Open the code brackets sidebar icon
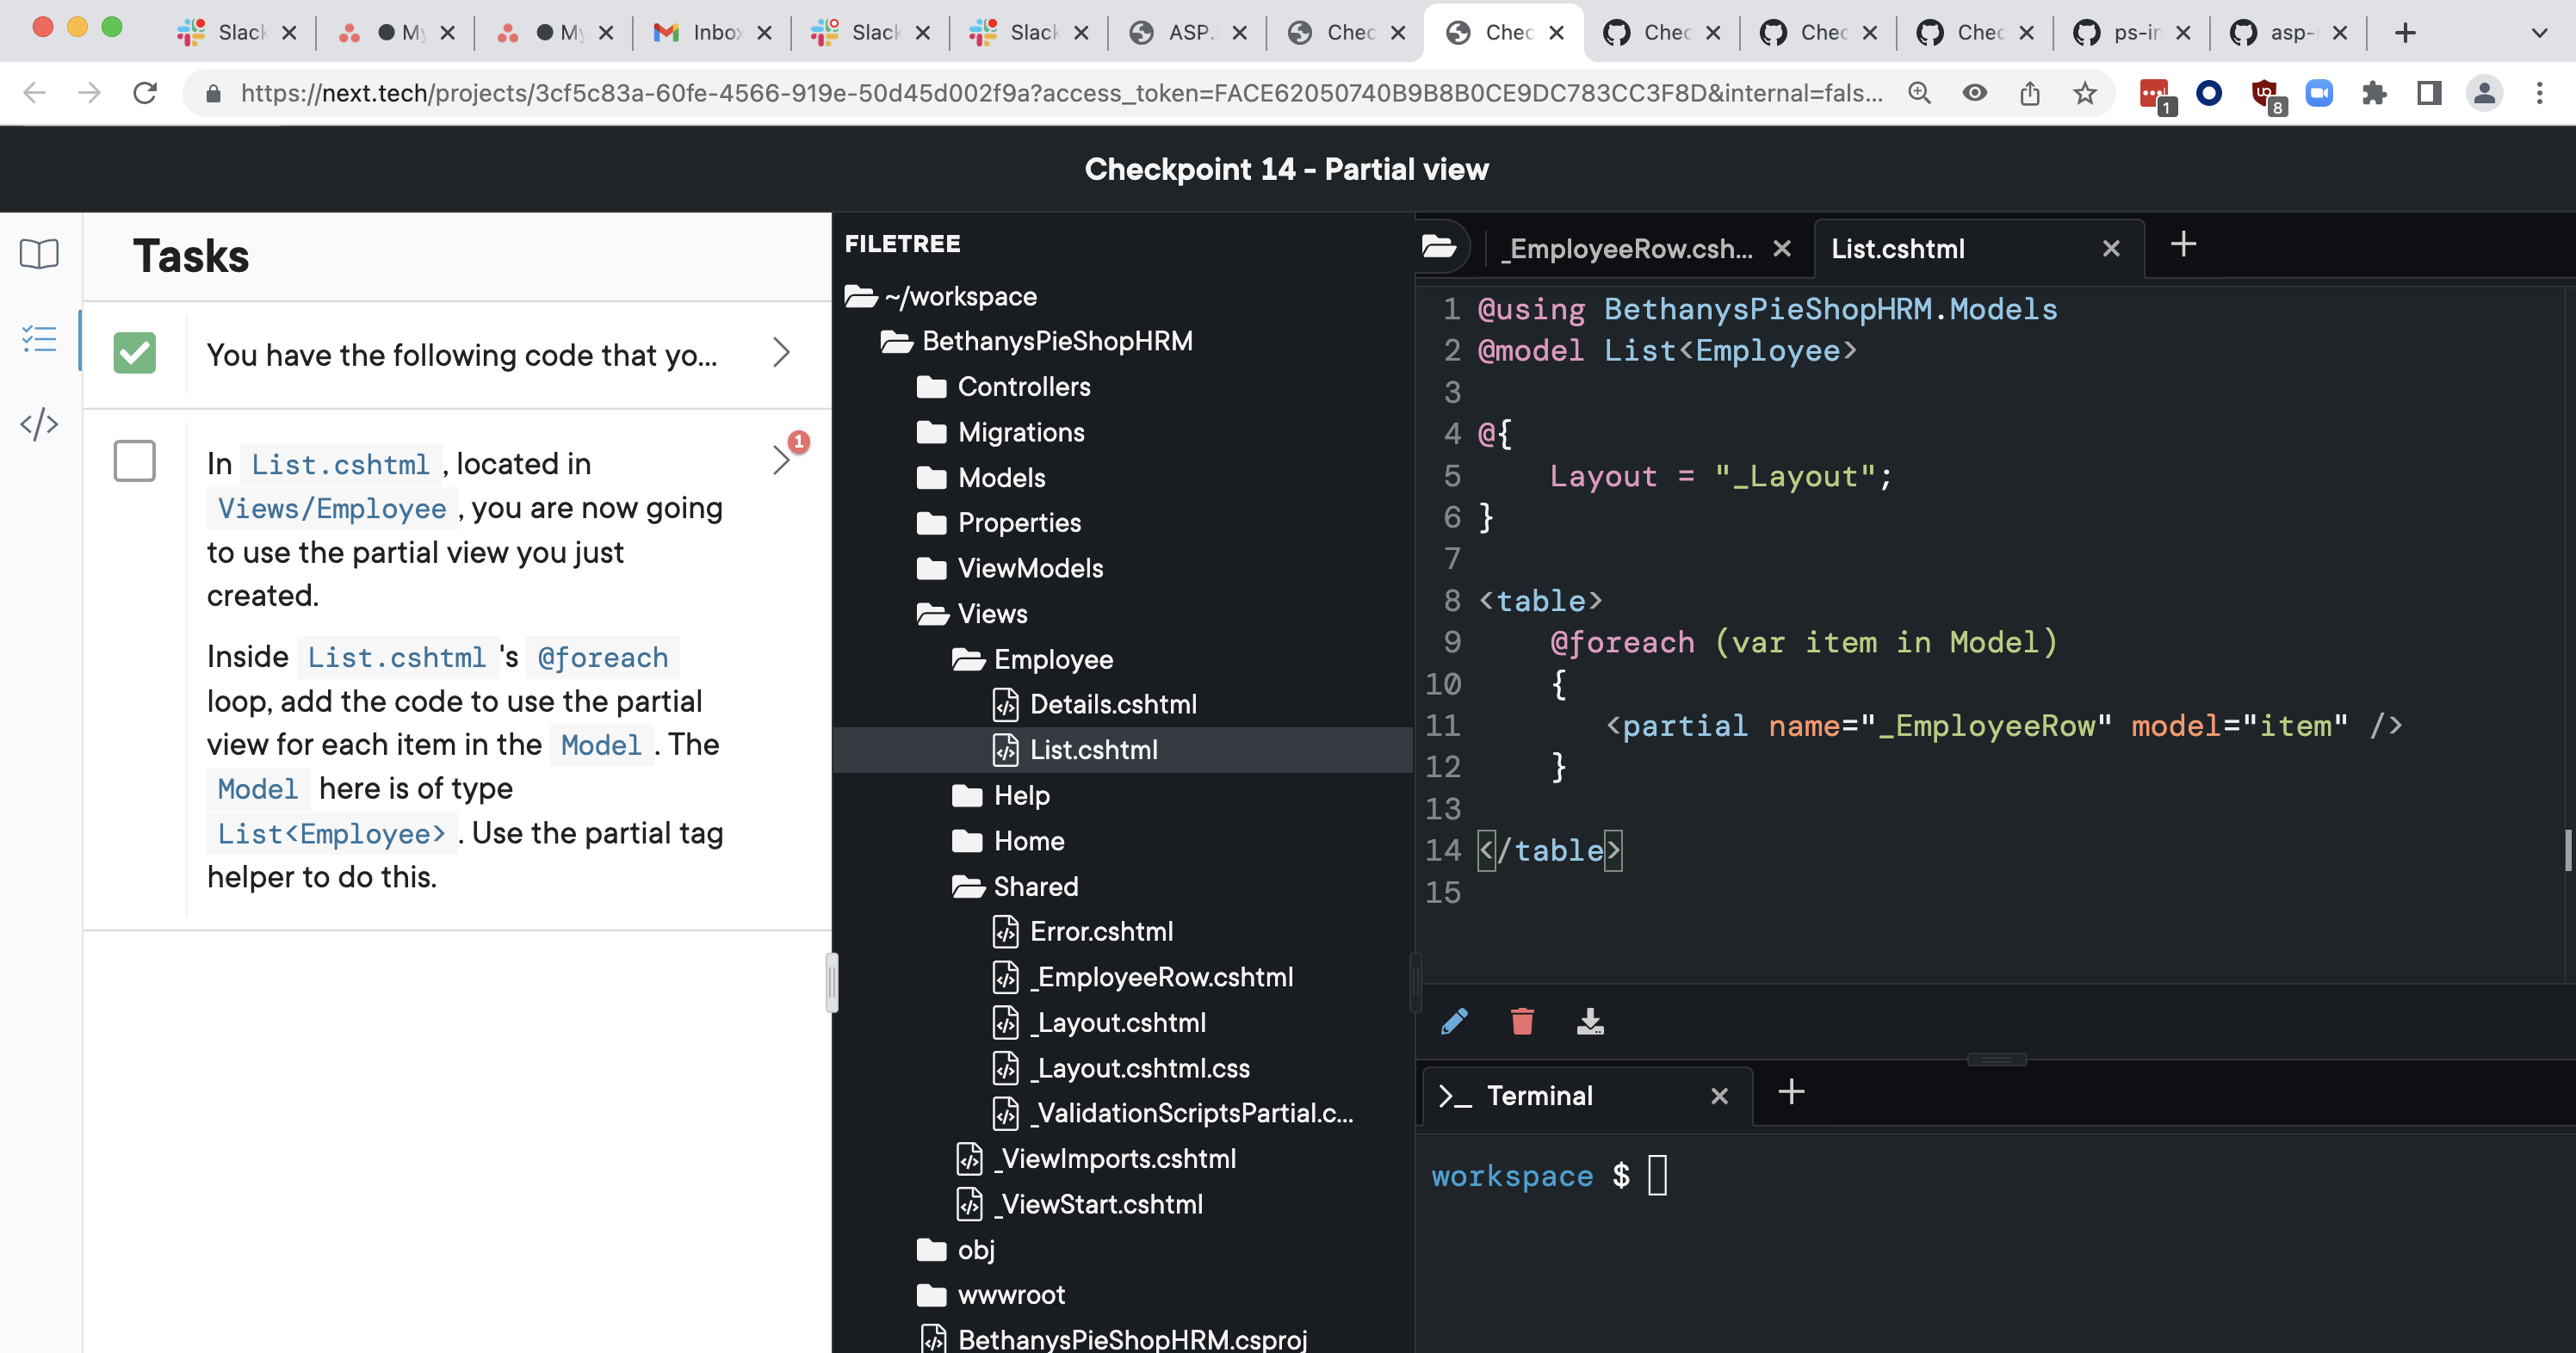 [39, 424]
